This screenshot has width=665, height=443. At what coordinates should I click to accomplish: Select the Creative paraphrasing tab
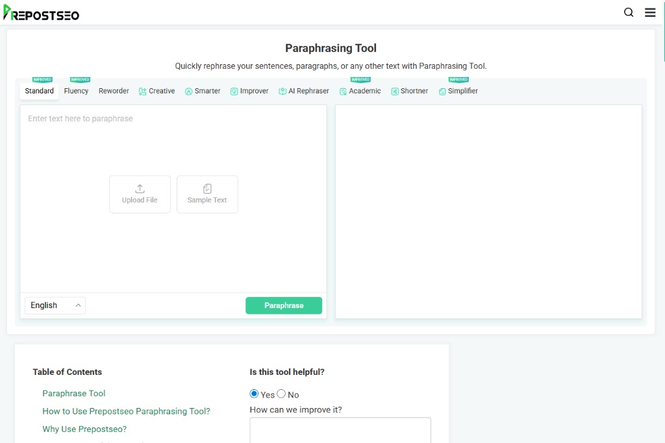(157, 91)
